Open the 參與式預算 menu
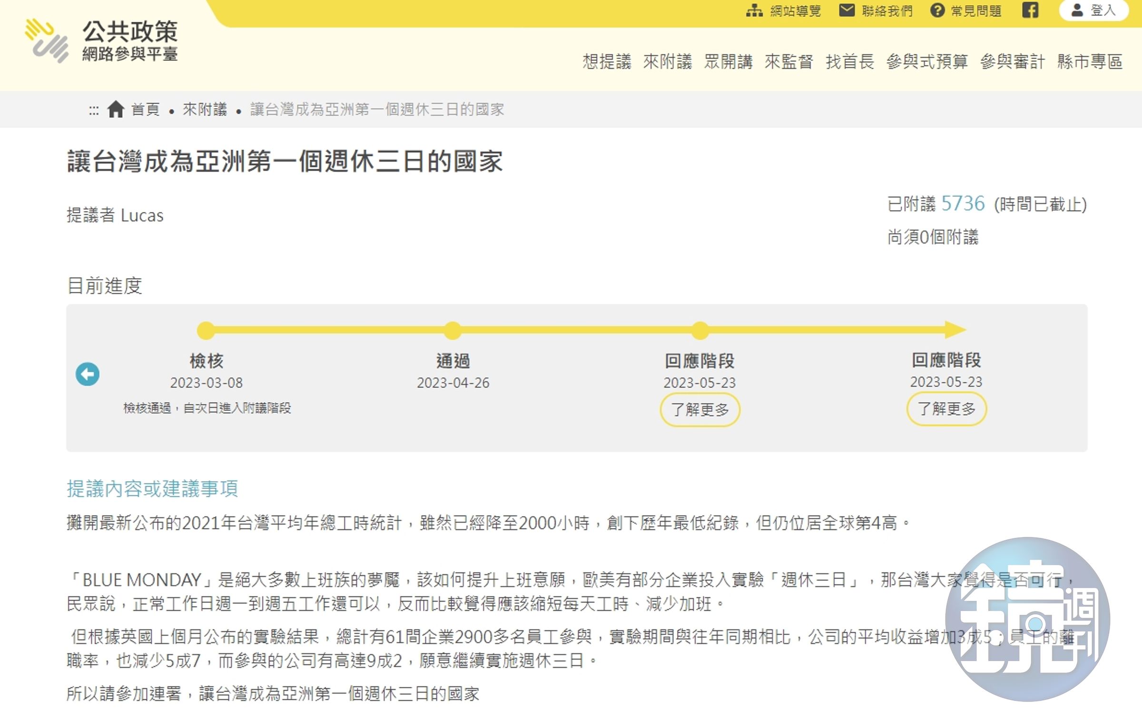Image resolution: width=1142 pixels, height=723 pixels. pyautogui.click(x=927, y=62)
